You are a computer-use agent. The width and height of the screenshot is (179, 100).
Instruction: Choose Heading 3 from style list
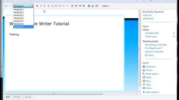[x=23, y=15]
